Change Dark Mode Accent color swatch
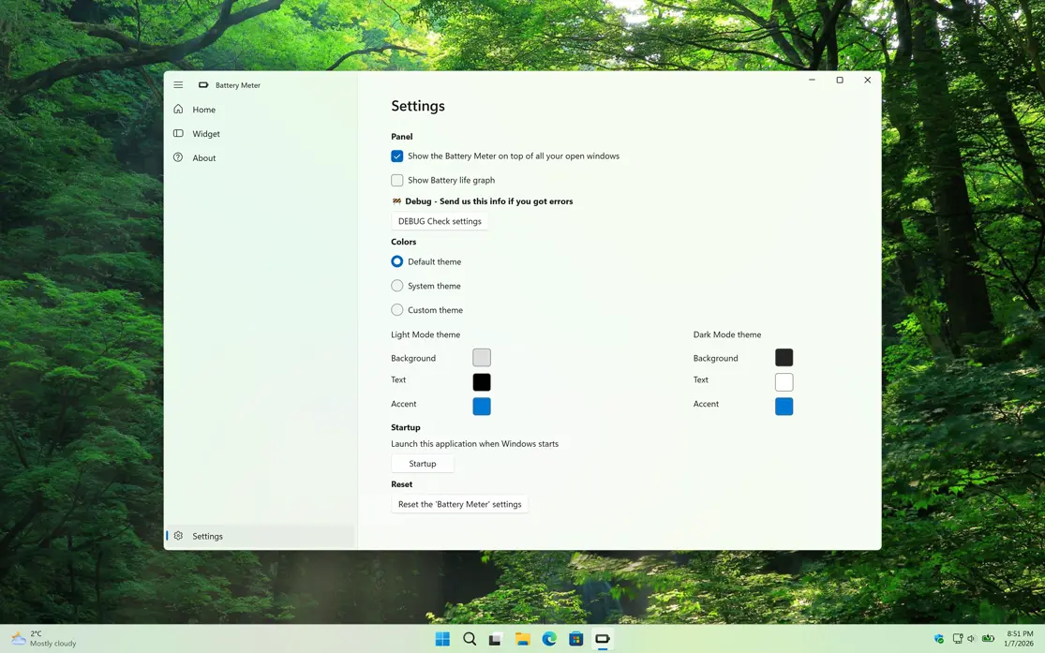1045x653 pixels. click(x=784, y=407)
